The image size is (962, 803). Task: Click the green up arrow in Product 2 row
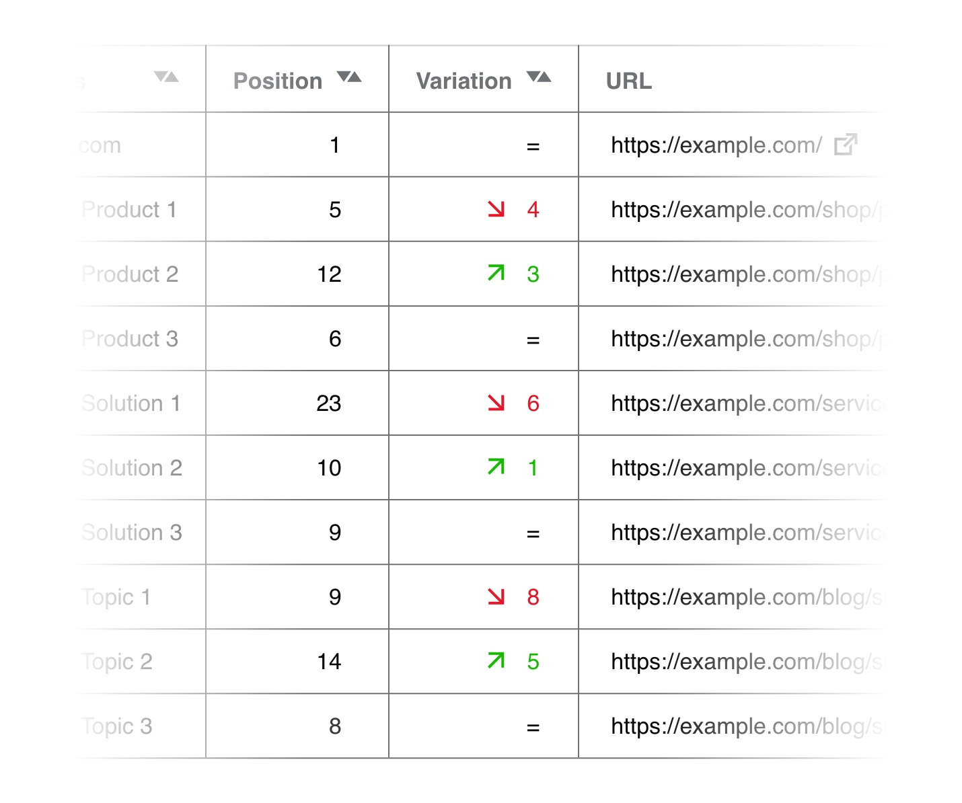coord(496,273)
